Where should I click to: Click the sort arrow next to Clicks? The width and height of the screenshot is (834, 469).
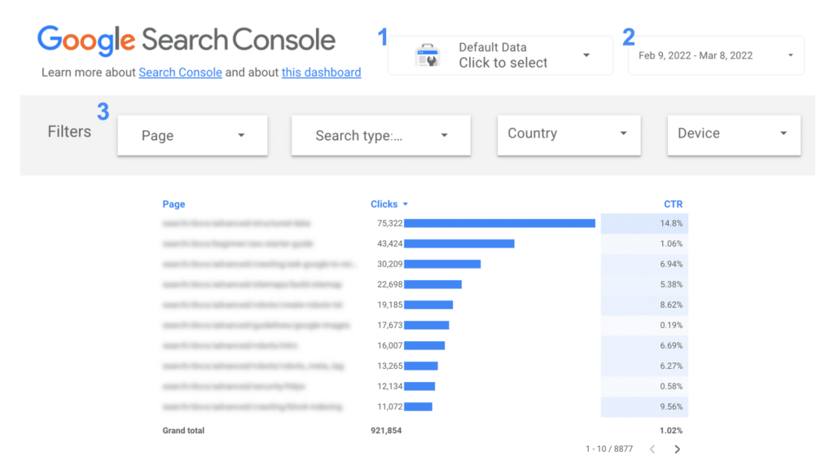406,204
